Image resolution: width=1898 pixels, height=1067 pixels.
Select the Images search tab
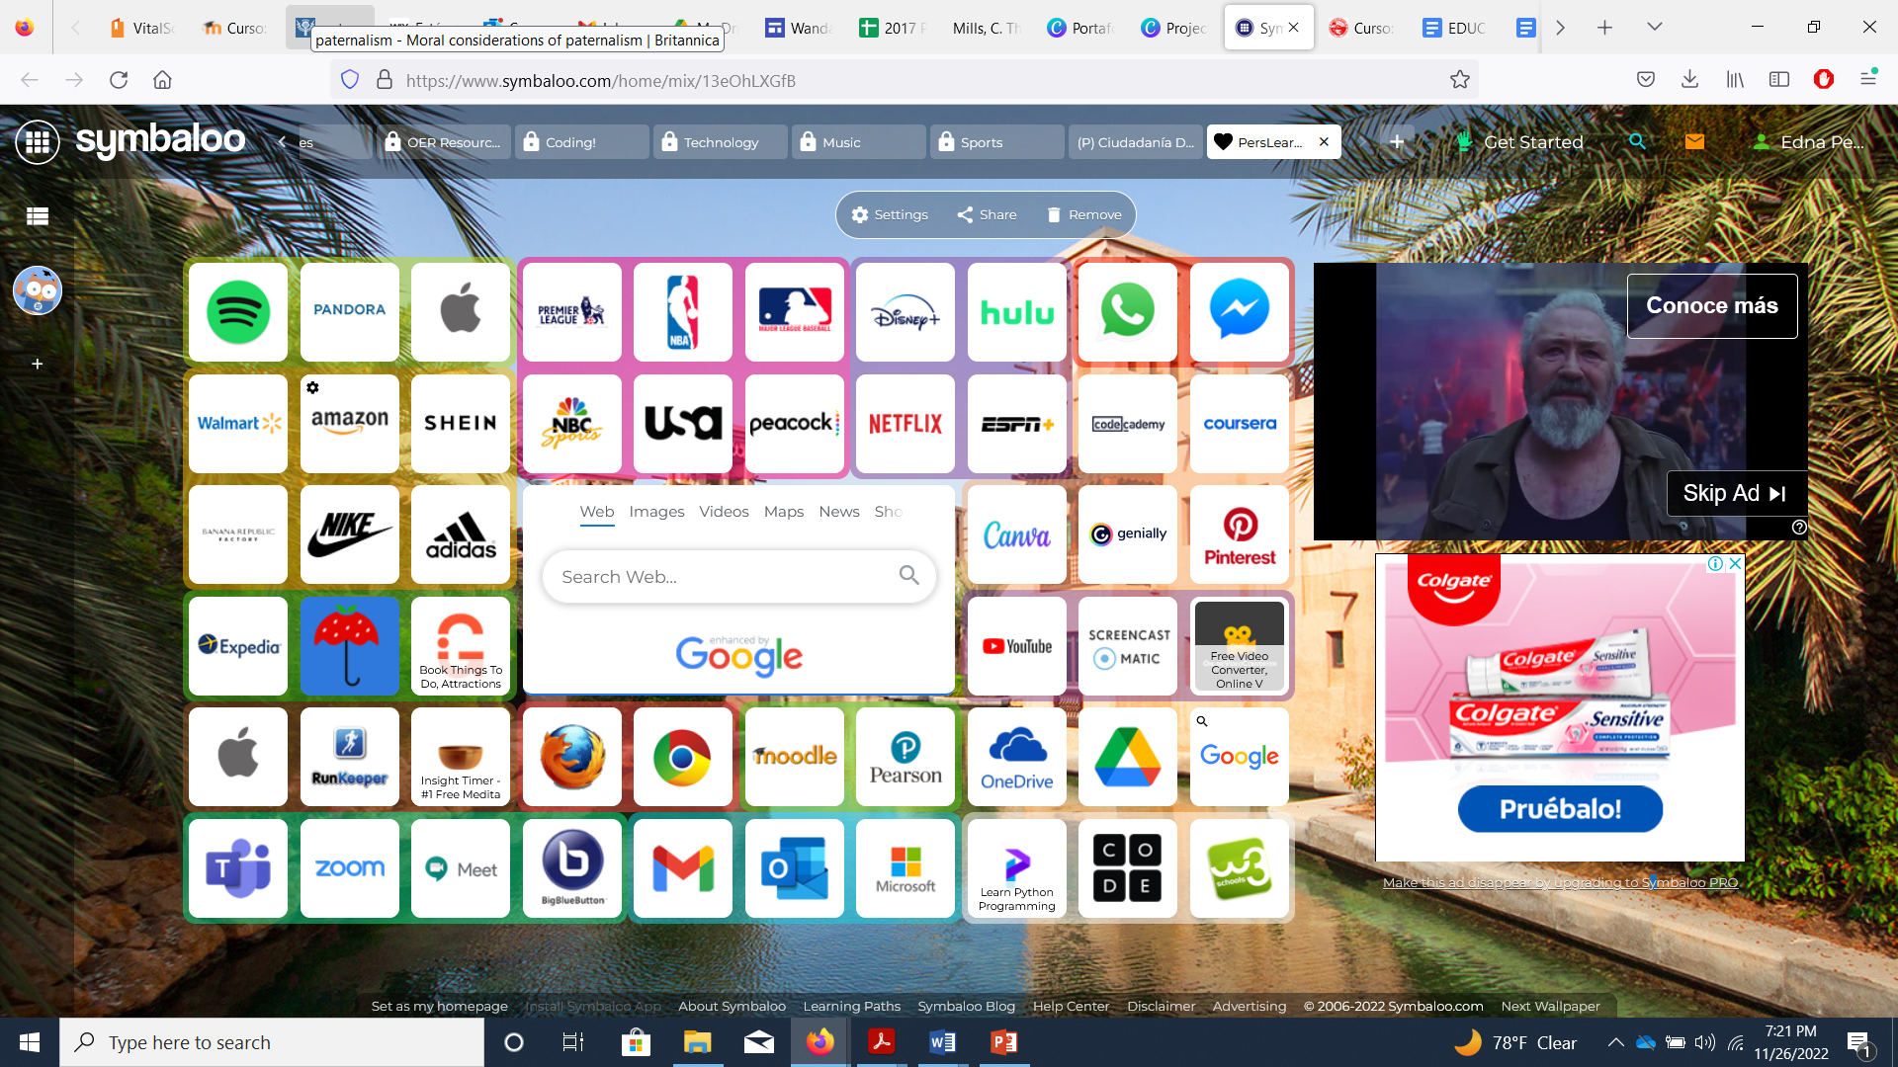pos(656,512)
